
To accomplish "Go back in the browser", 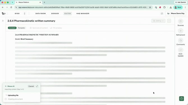I will coord(3,7).
